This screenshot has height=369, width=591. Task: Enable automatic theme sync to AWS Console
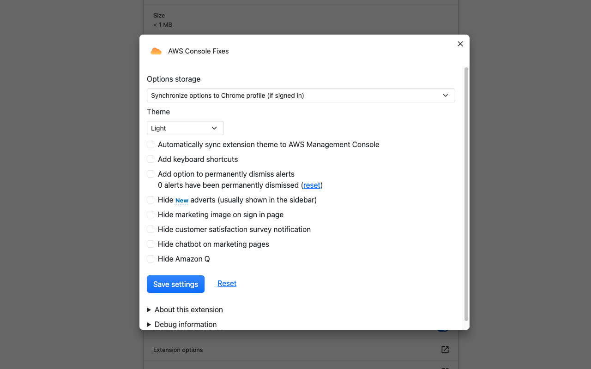tap(150, 144)
